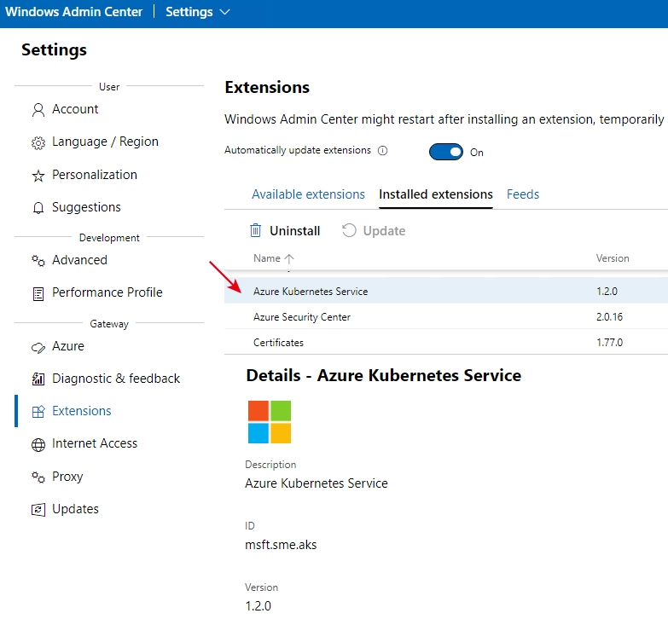Click the Update circular arrow icon
Screen dimensions: 668x619
click(x=349, y=230)
